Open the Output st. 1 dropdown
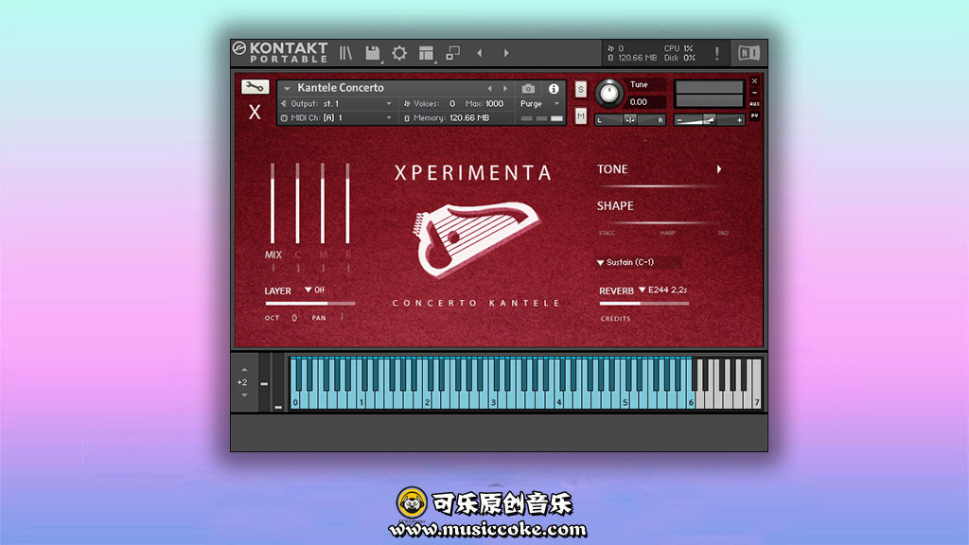969x545 pixels. pyautogui.click(x=337, y=104)
